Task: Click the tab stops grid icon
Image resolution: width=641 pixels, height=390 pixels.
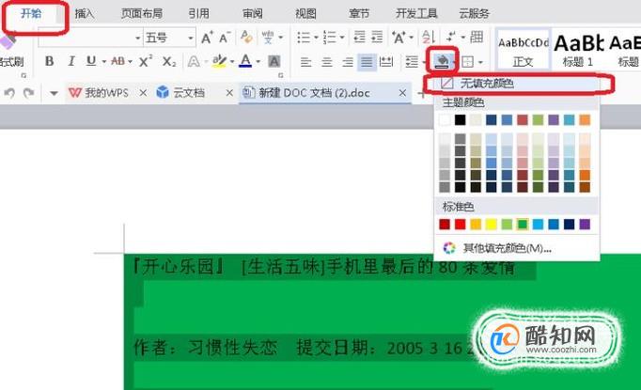Action: pos(477,38)
